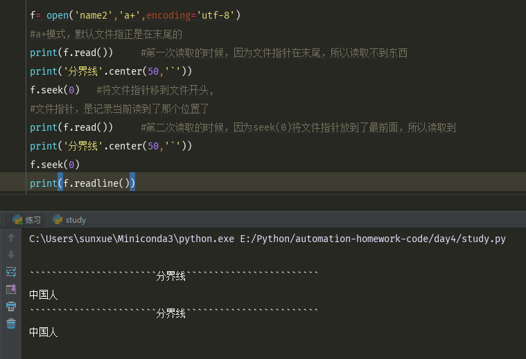Click the first 中国人 output line

(43, 295)
